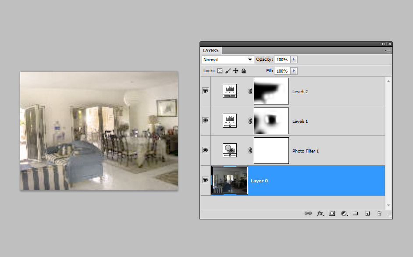413x257 pixels.
Task: Open the Layers panel options menu
Action: coord(388,51)
